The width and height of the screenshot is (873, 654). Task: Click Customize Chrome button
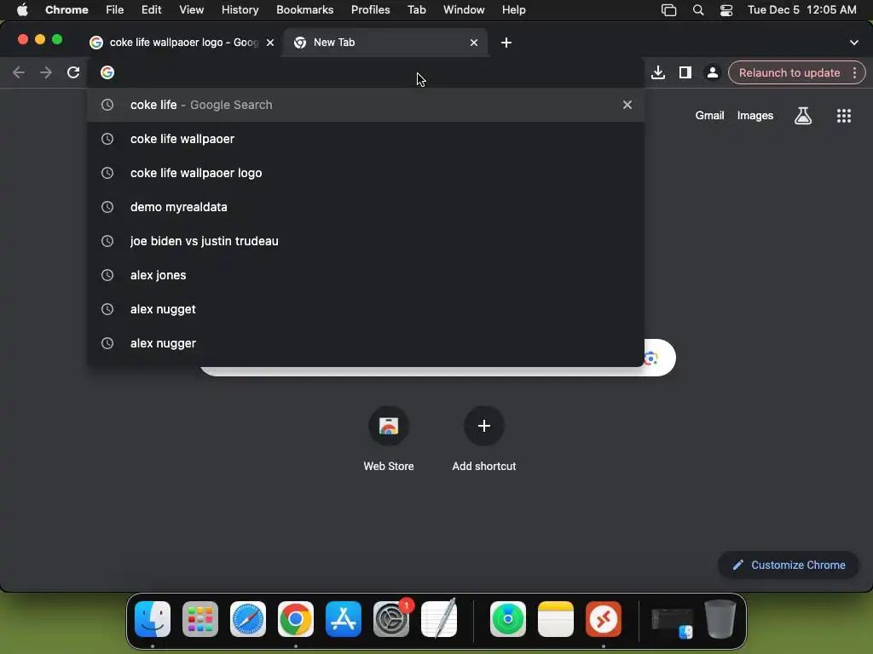(x=789, y=565)
